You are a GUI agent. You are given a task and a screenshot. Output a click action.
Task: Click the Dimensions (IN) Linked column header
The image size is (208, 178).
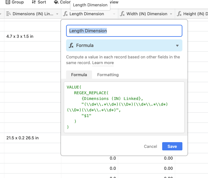(x=33, y=14)
